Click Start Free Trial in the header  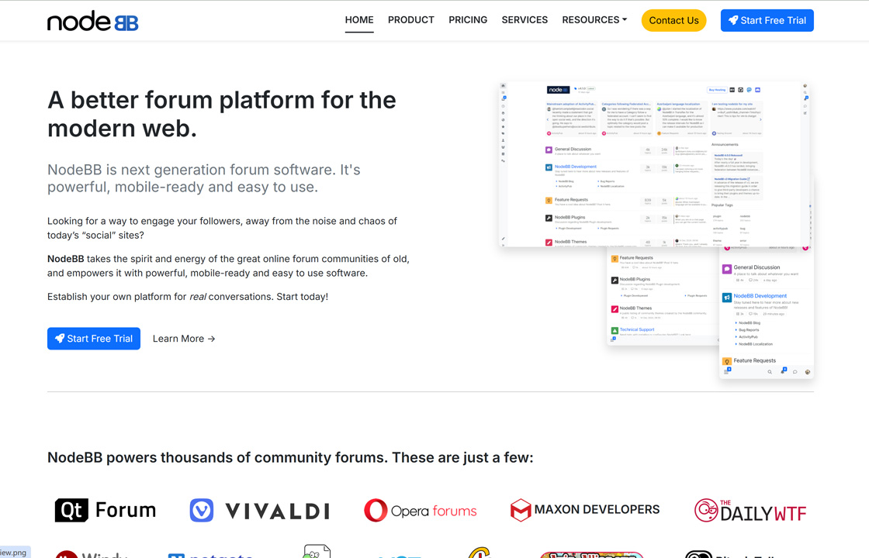pyautogui.click(x=767, y=20)
